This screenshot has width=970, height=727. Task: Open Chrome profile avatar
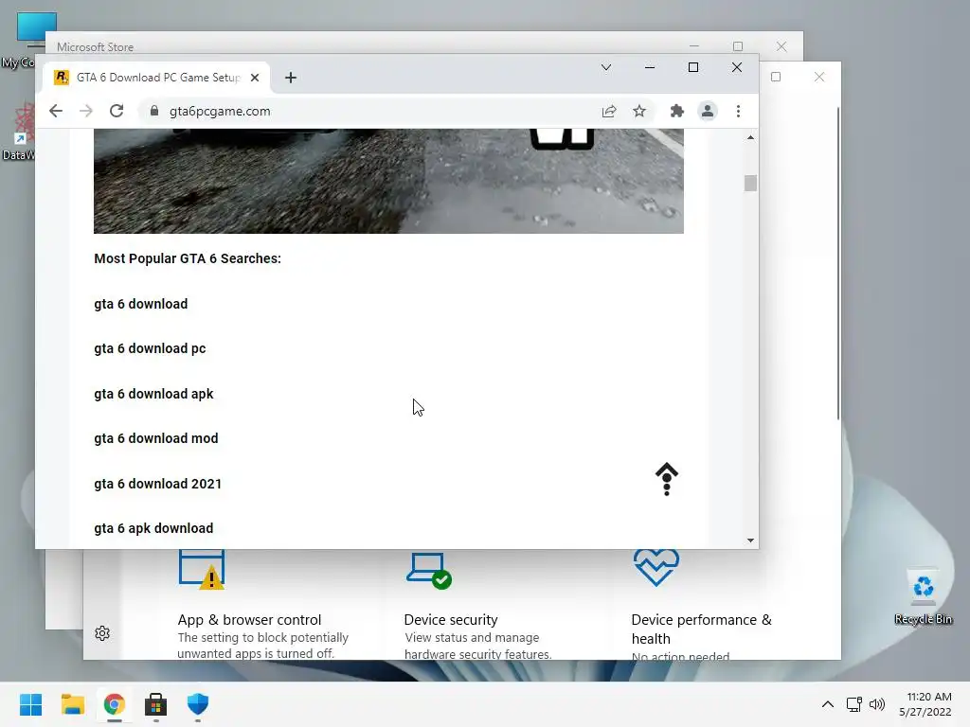(x=707, y=112)
